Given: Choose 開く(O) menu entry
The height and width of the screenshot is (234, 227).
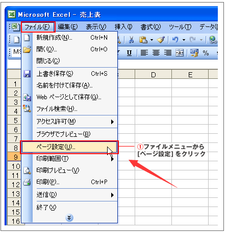Looking at the screenshot, I should pyautogui.click(x=70, y=49).
